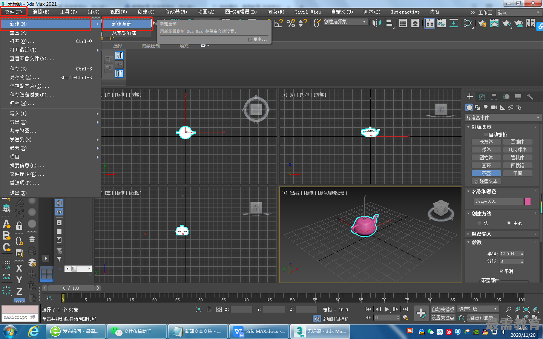543x339 pixels.
Task: Click the Render Production teapot icon
Action: [506, 23]
